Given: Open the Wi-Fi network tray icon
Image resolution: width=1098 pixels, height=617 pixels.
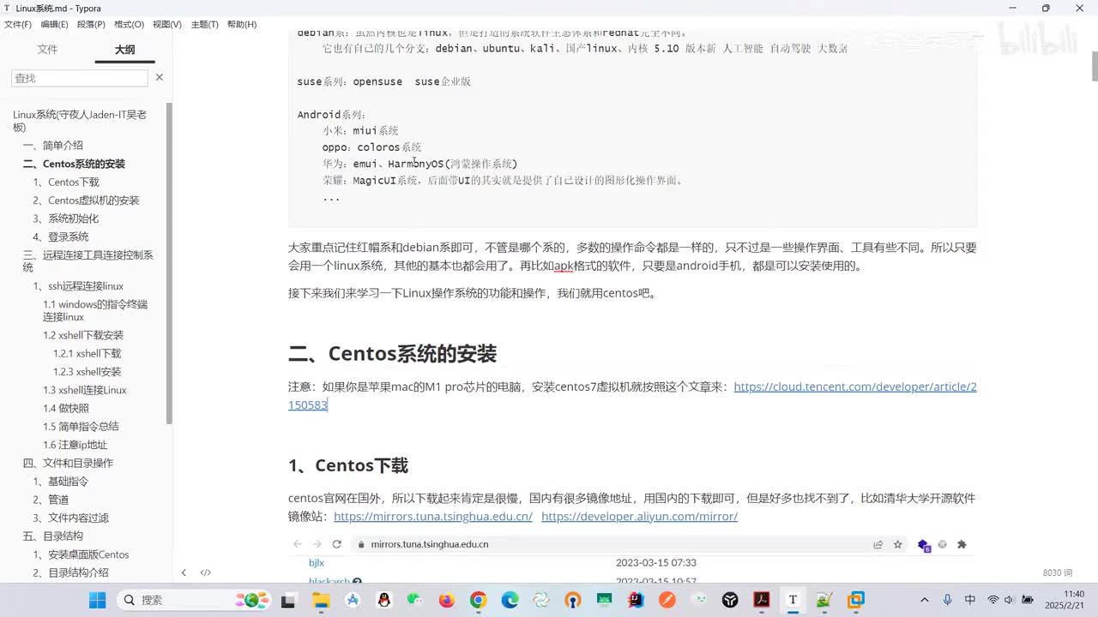Looking at the screenshot, I should point(993,600).
